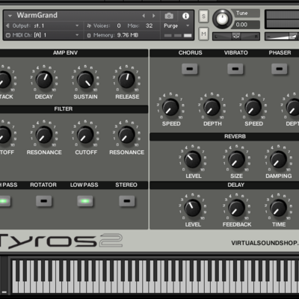Viewport: 299px width, 299px height.
Task: Click the Tune value 0.00 field
Action: pyautogui.click(x=247, y=25)
